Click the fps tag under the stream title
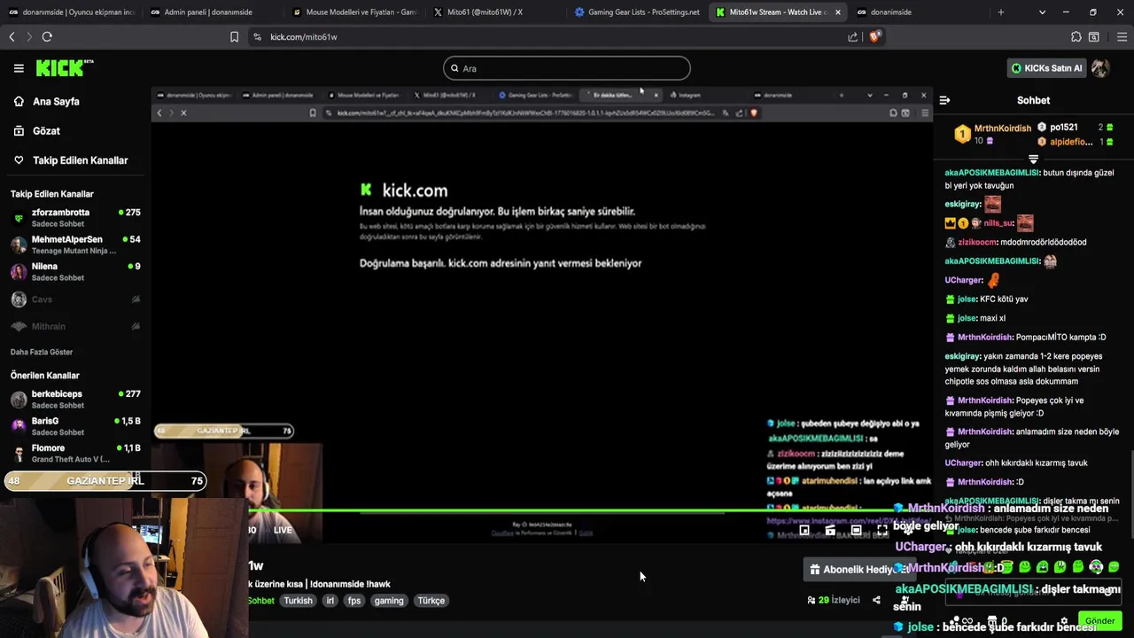 (x=354, y=600)
